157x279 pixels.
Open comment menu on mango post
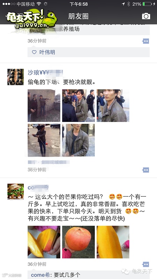click(145, 264)
